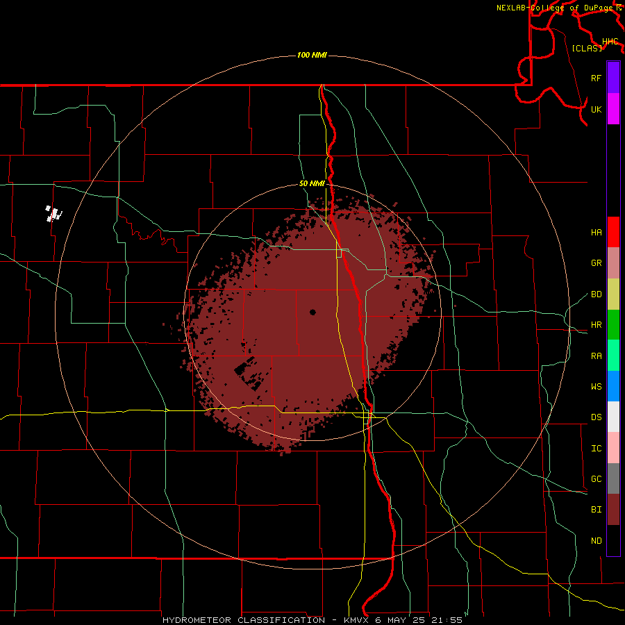Click the RF purple legend swatch

613,78
